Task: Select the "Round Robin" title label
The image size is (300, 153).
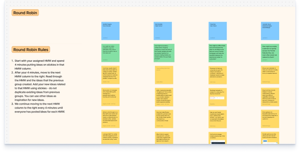Action: click(25, 12)
